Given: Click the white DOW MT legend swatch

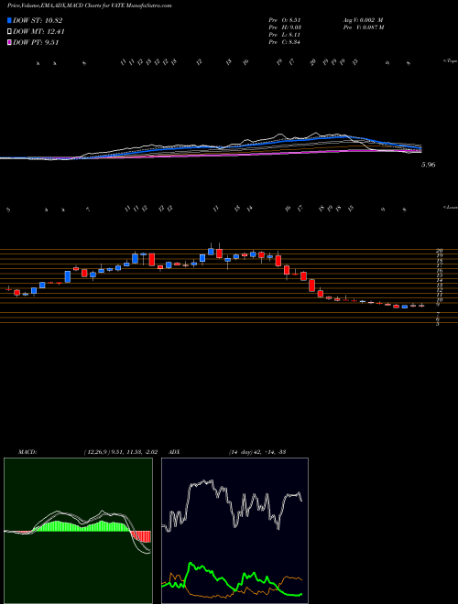Looking at the screenshot, I should 10,32.
